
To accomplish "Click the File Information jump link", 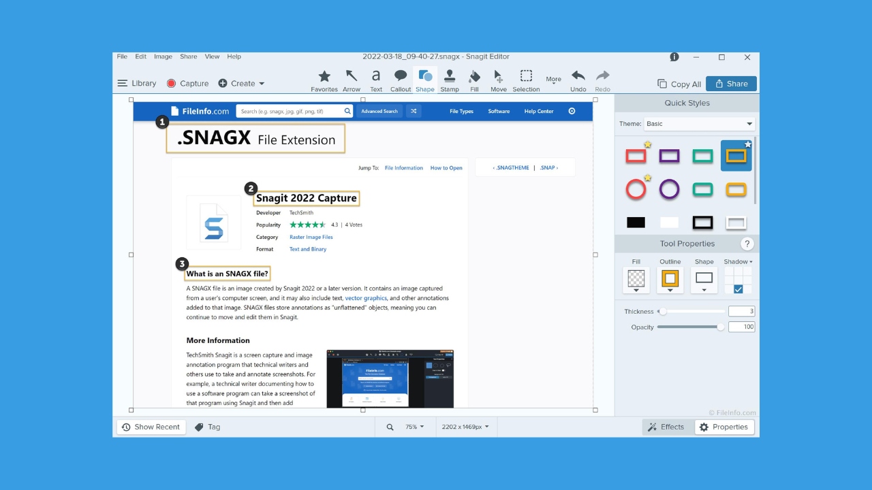I will point(404,167).
